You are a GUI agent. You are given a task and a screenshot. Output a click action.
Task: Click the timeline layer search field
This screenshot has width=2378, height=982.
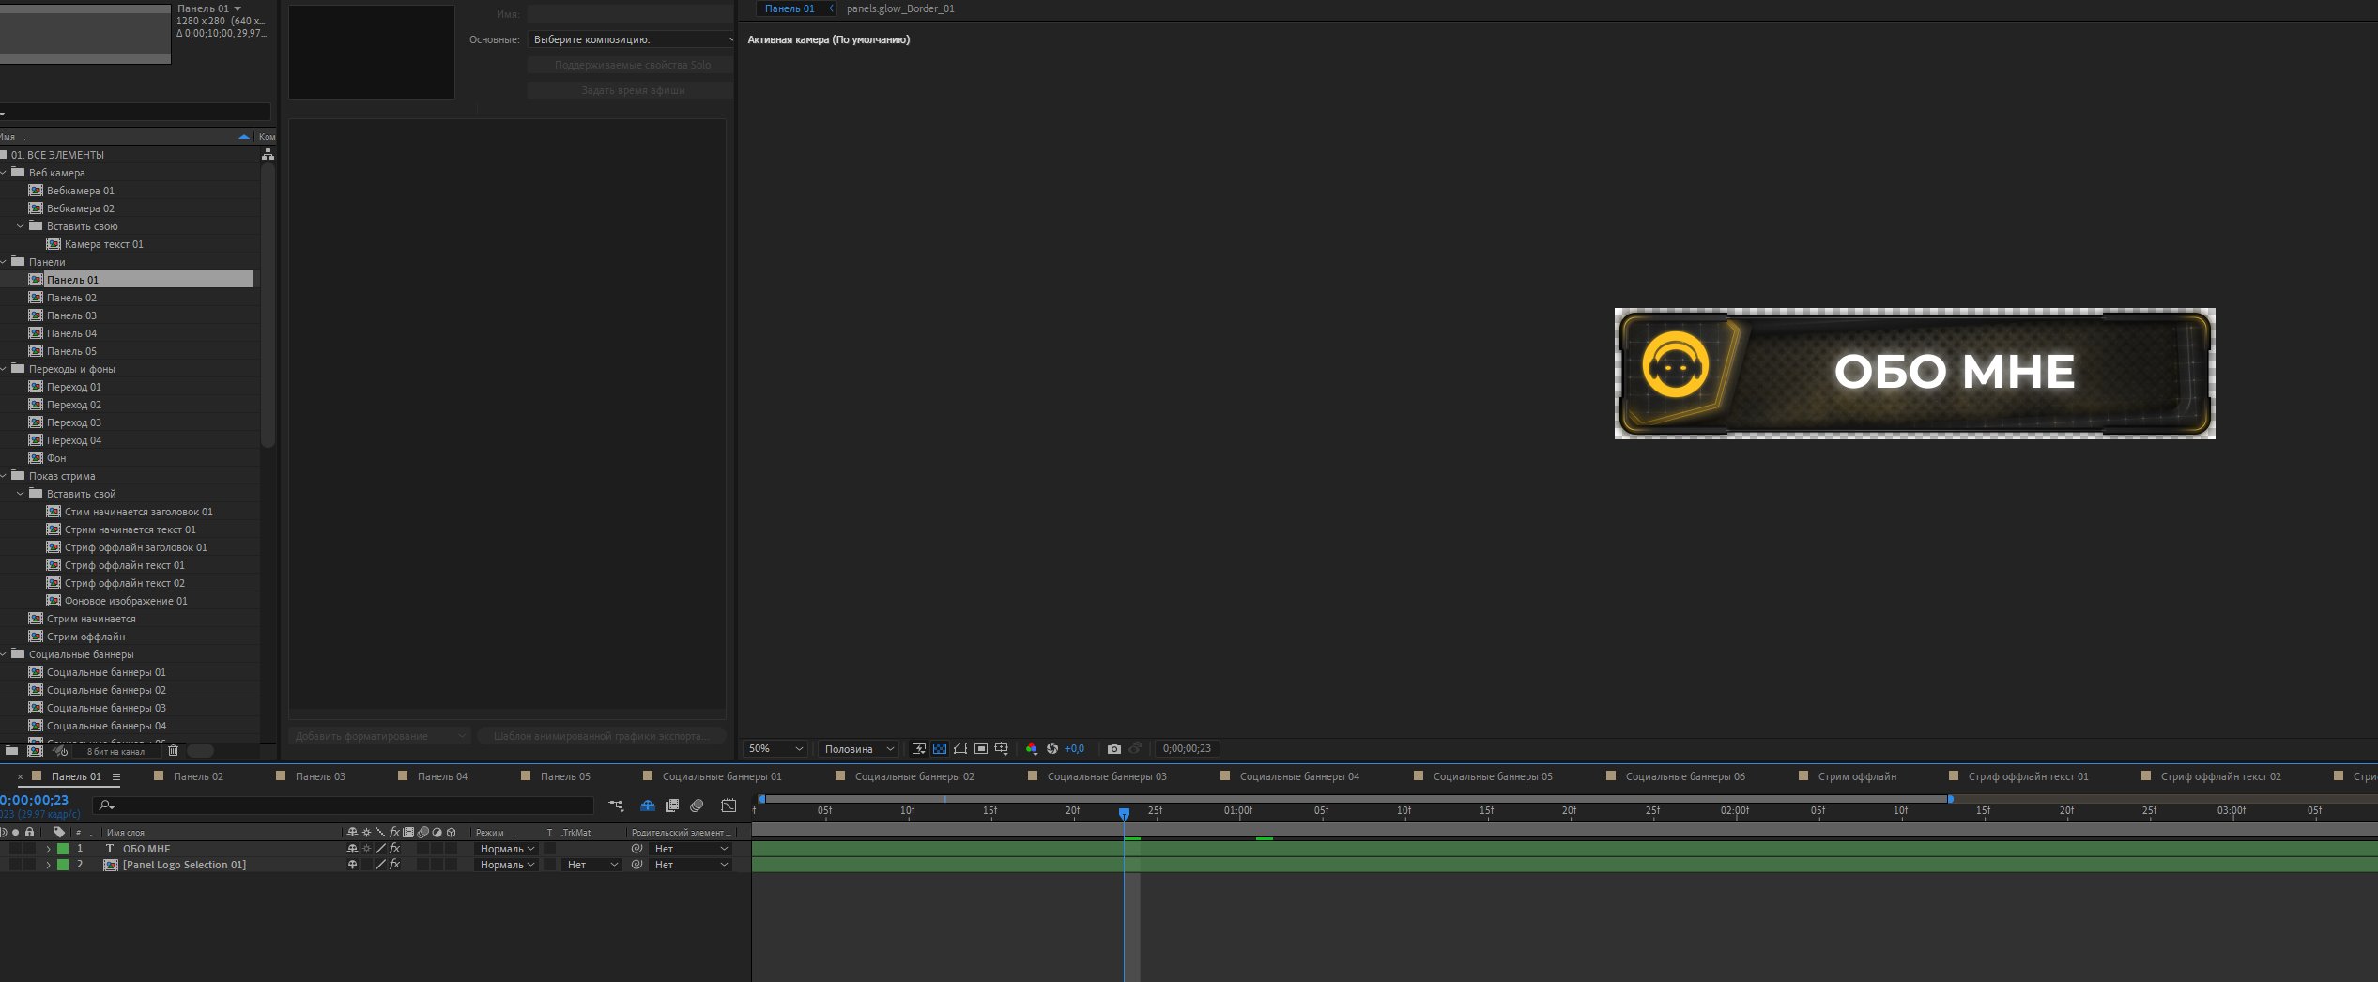click(347, 806)
